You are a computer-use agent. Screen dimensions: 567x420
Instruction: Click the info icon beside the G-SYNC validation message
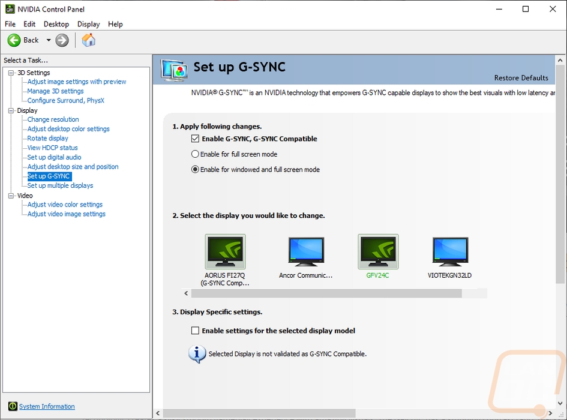(197, 354)
